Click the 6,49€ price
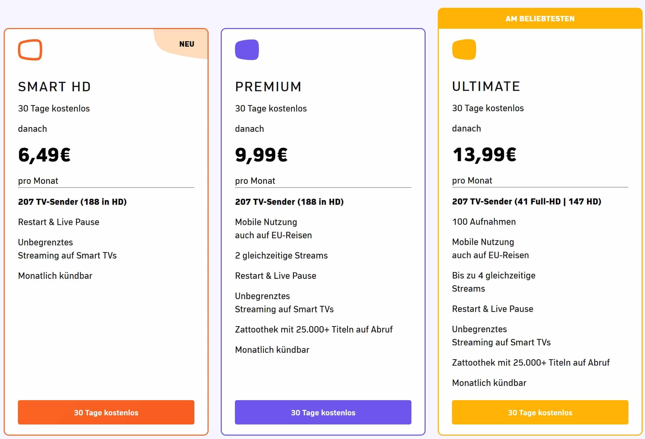The height and width of the screenshot is (439, 645). (44, 155)
